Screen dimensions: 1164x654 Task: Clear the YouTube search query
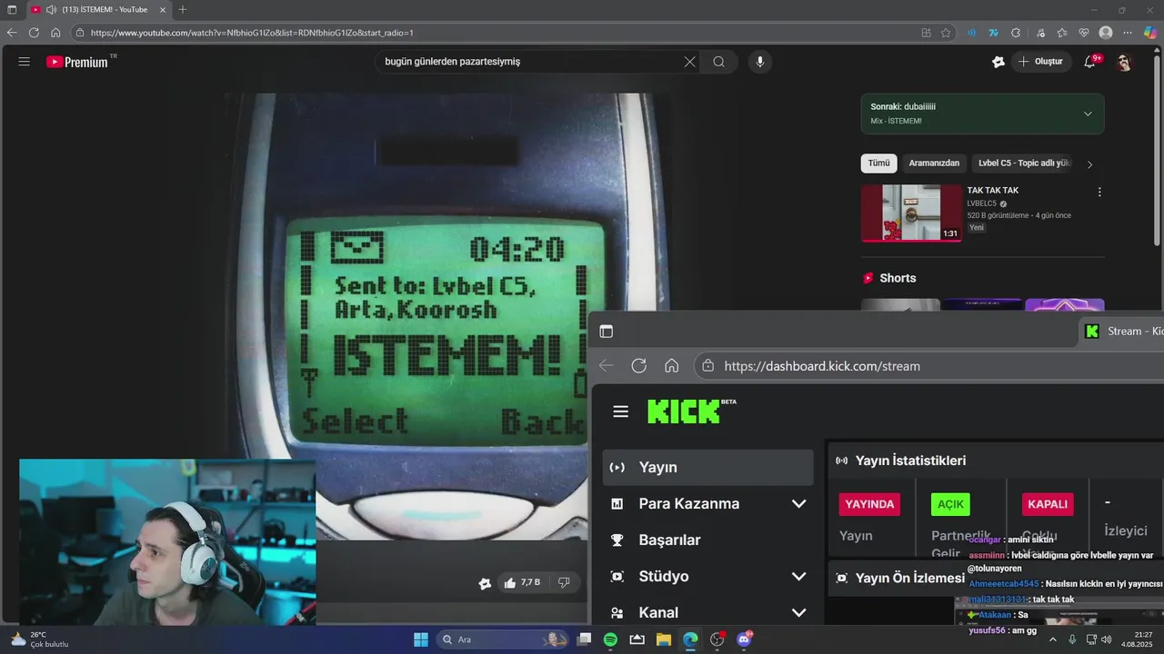[689, 62]
